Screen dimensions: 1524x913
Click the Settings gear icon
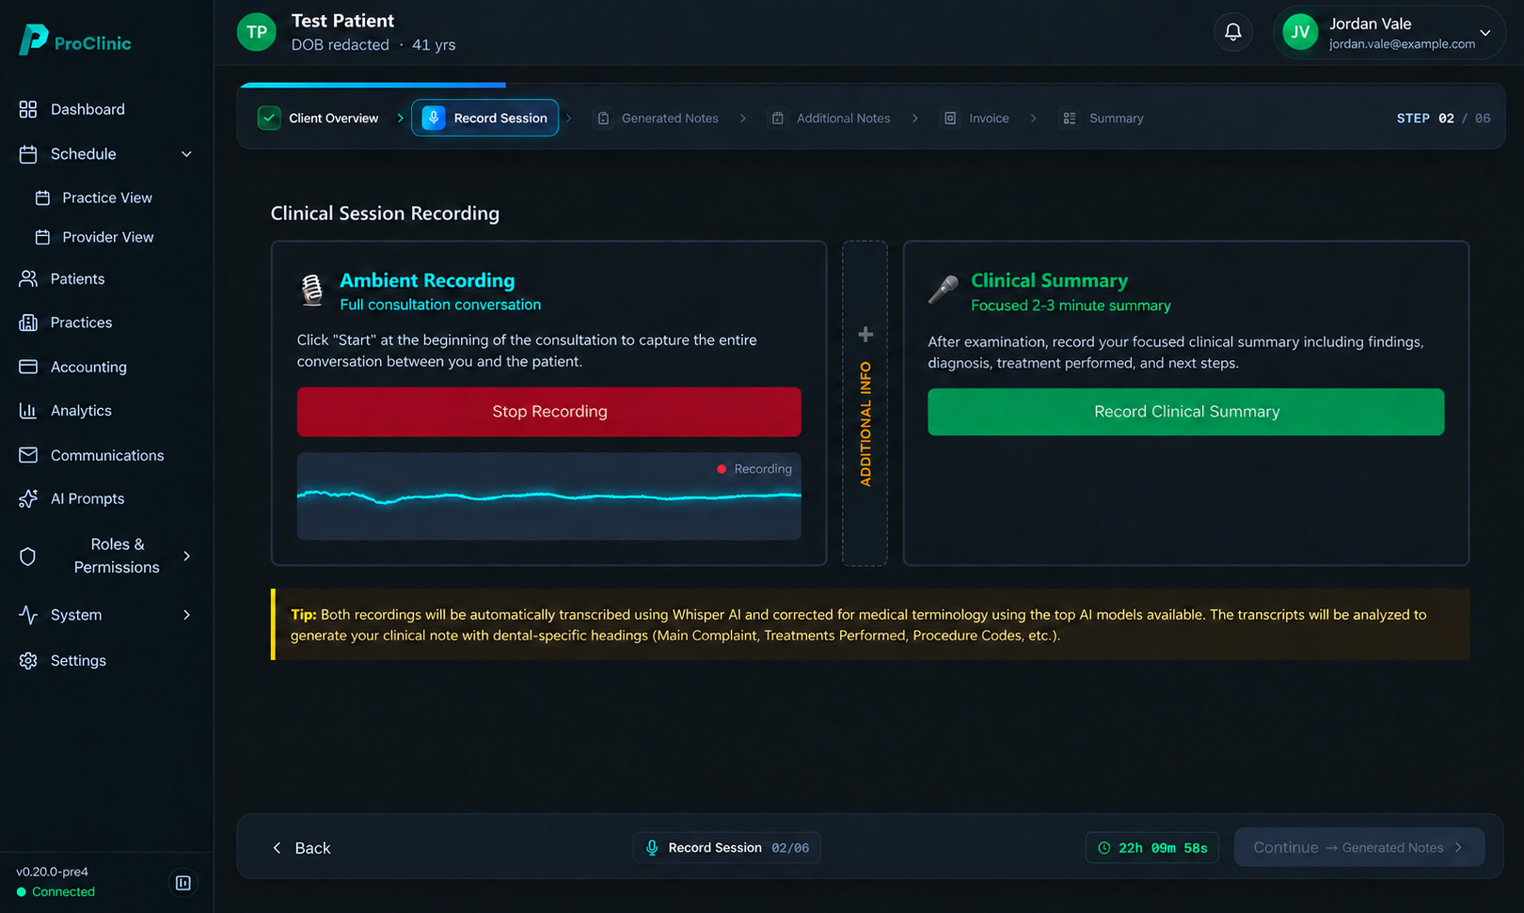tap(28, 661)
